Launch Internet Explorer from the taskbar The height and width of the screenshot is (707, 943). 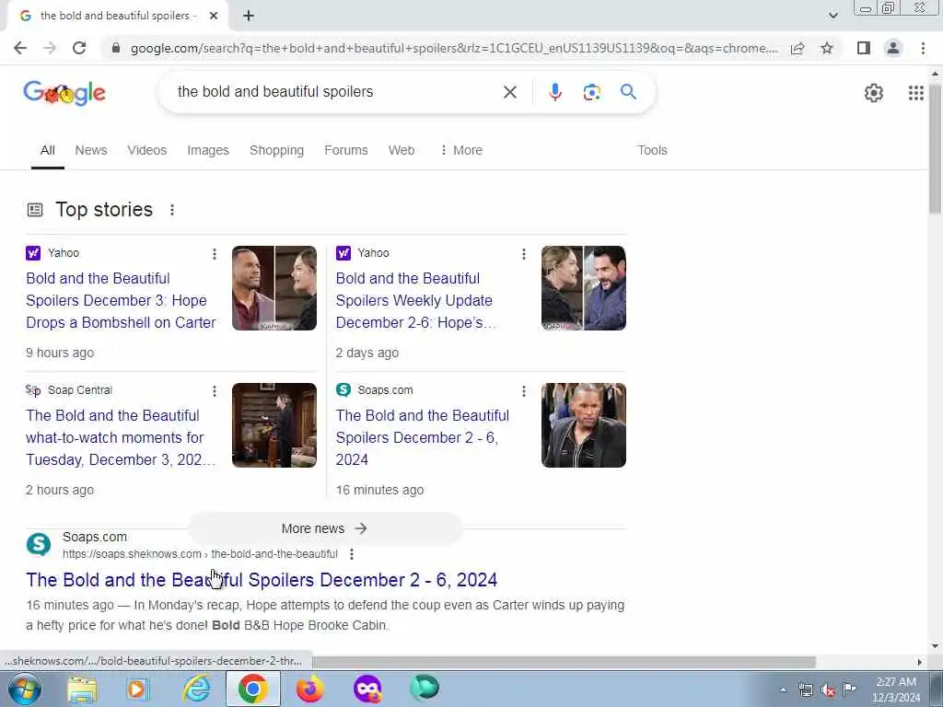pyautogui.click(x=197, y=689)
